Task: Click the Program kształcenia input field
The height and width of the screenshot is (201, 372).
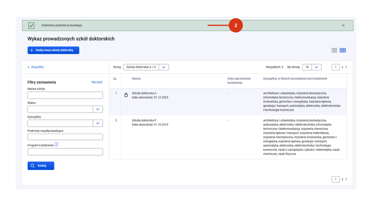Action: point(65,152)
